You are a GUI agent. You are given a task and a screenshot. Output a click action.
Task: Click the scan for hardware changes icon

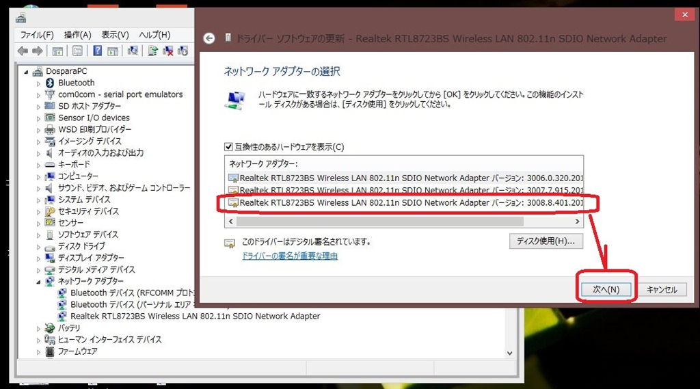(133, 51)
